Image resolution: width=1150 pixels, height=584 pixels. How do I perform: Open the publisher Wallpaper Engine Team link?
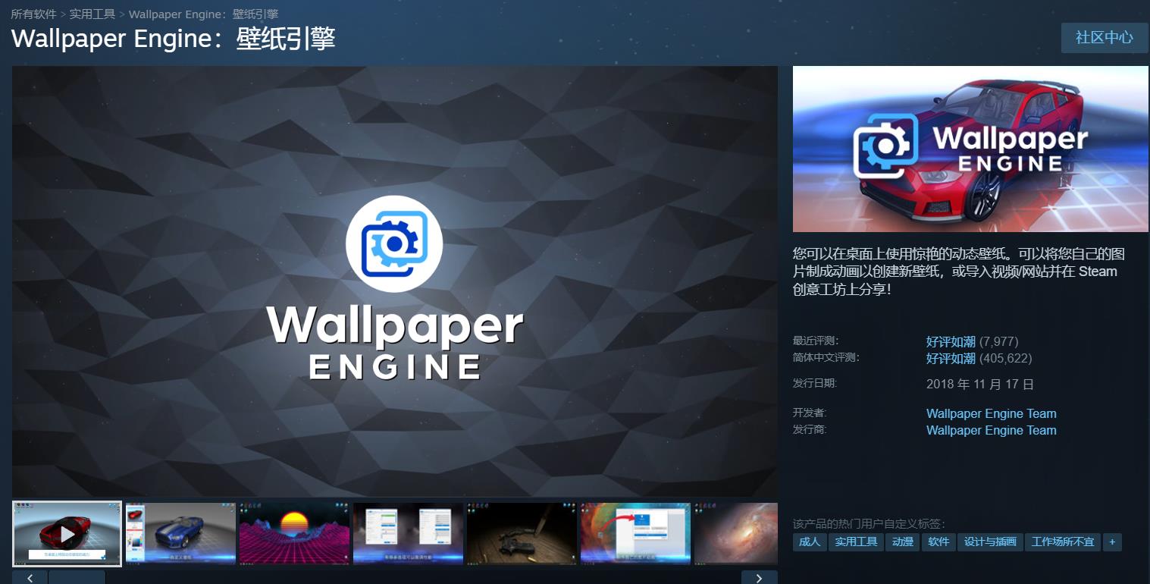click(991, 430)
